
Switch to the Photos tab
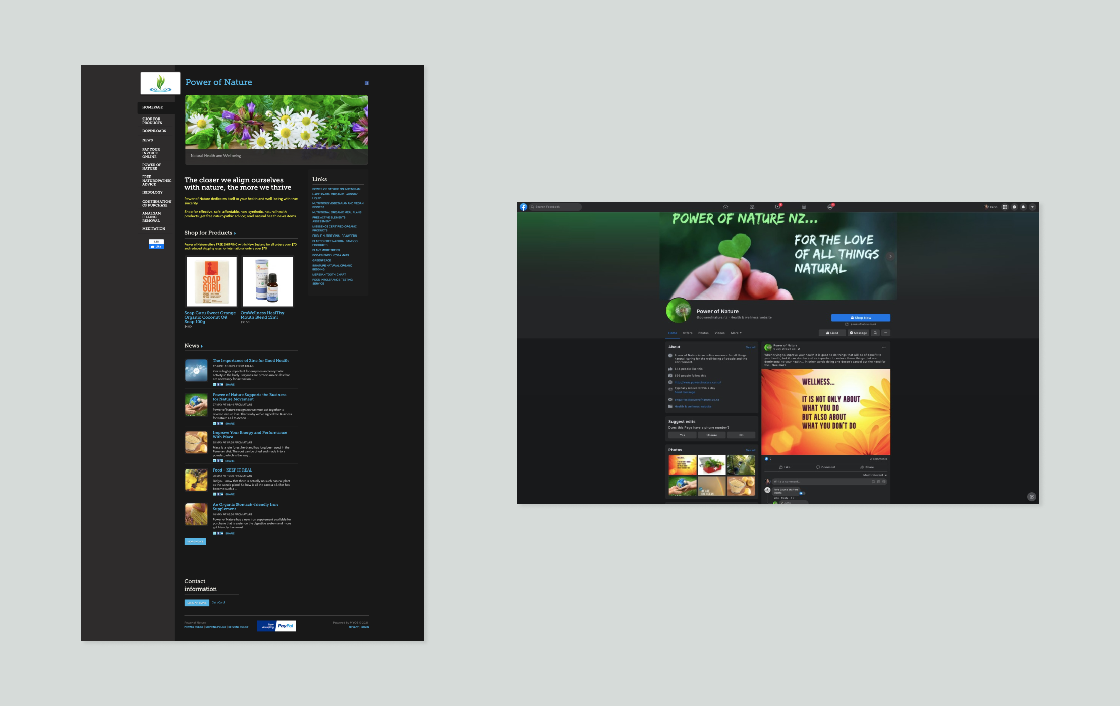coord(703,333)
